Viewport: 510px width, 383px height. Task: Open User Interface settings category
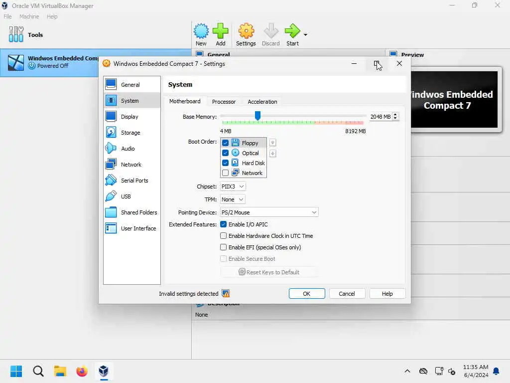coord(131,228)
